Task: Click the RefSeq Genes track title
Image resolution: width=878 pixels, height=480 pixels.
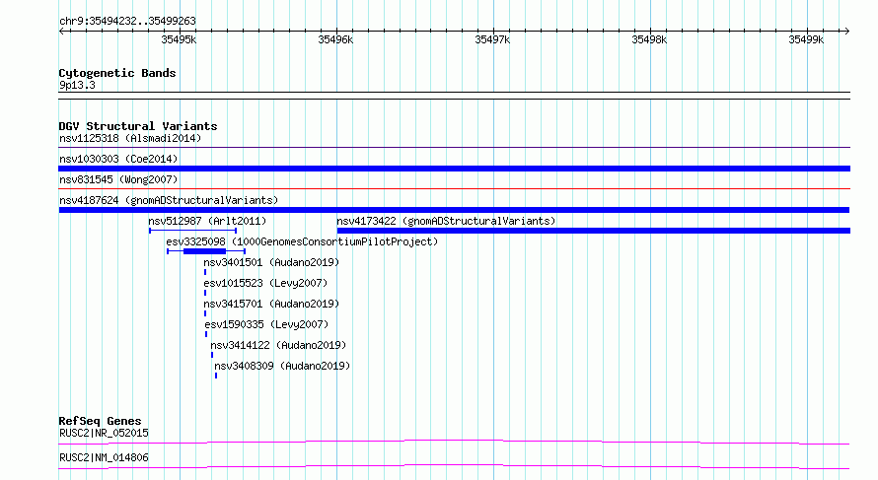Action: pos(100,421)
